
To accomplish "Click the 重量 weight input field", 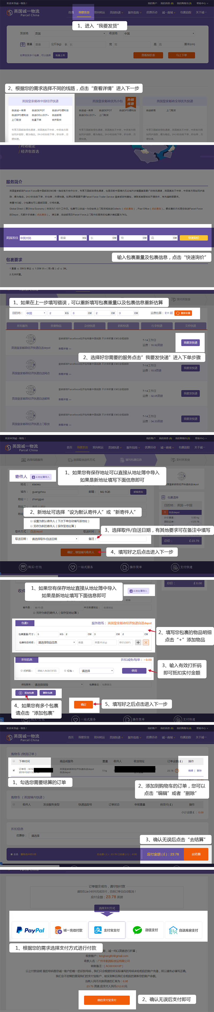I will (x=42, y=44).
